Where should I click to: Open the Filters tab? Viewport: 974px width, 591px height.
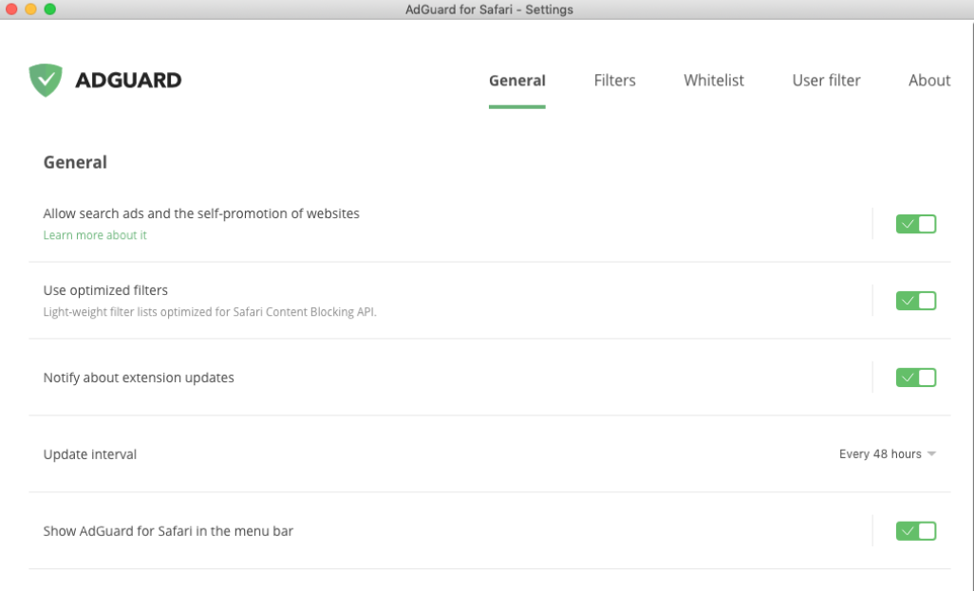(x=614, y=81)
